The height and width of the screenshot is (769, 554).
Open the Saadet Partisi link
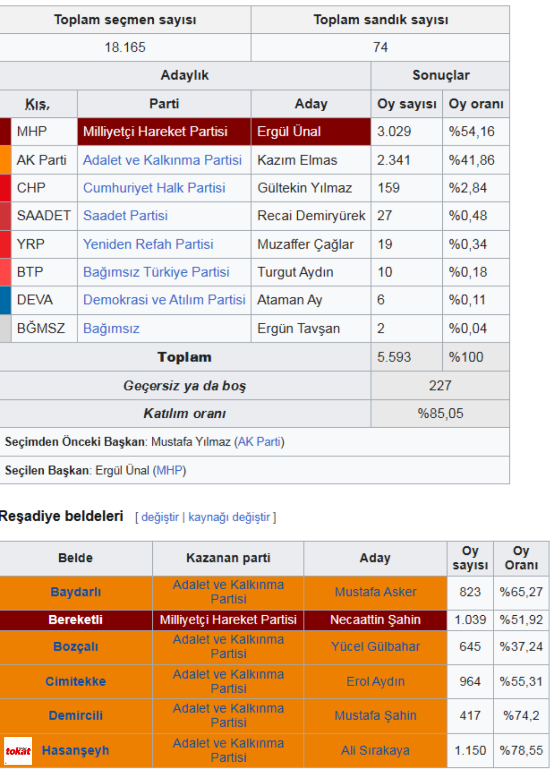(x=125, y=215)
